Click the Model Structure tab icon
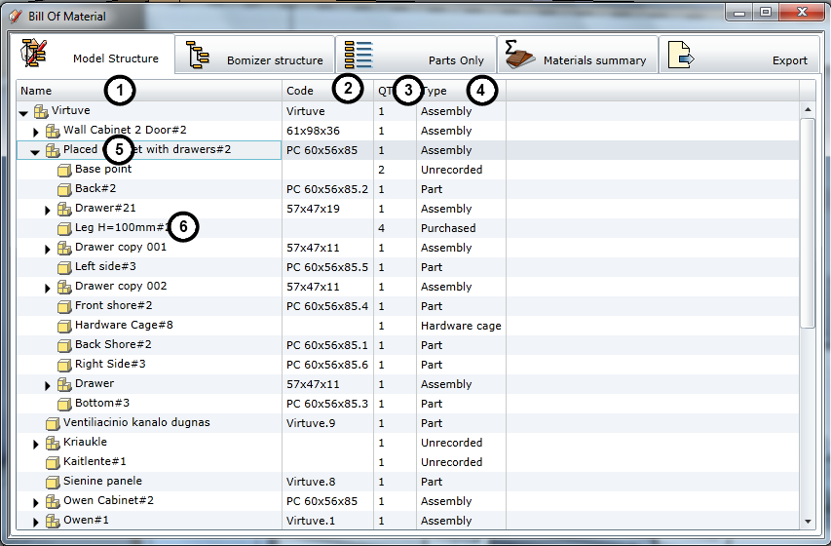Viewport: 831px width, 546px height. [34, 53]
